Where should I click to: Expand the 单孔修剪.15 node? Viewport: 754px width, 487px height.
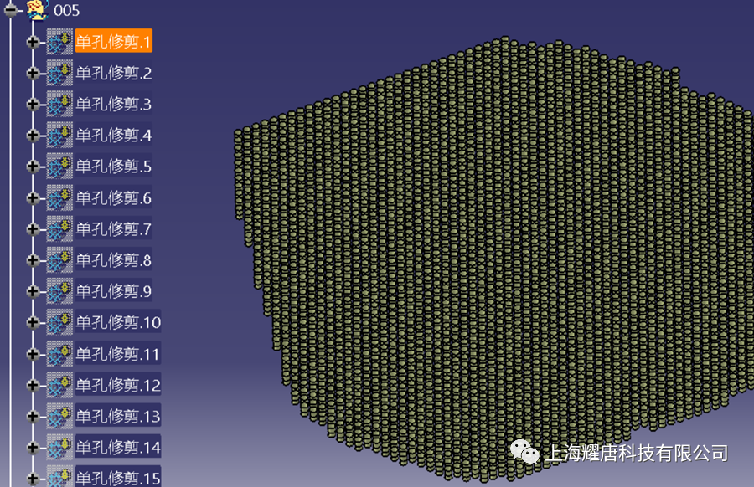pyautogui.click(x=33, y=478)
